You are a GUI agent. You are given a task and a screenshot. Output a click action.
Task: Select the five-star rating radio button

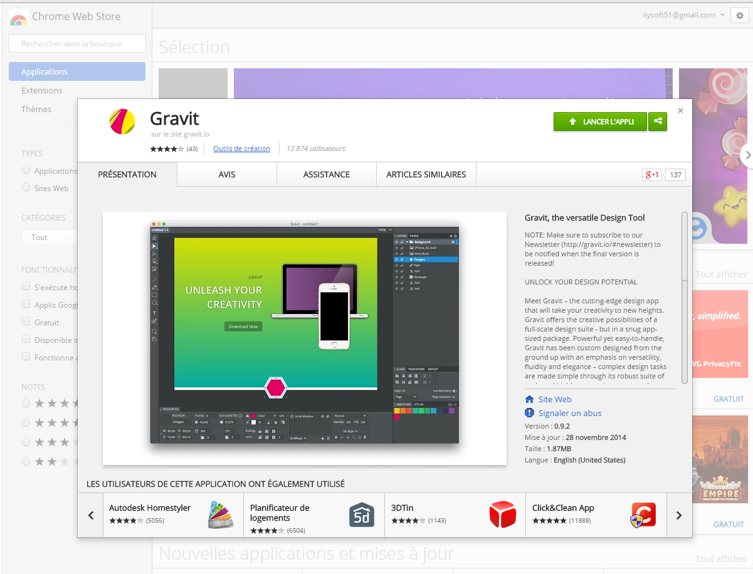(x=26, y=403)
